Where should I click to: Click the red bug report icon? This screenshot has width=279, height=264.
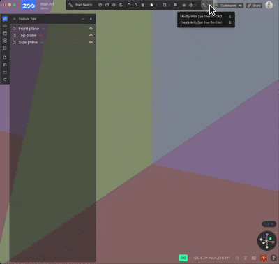(x=264, y=258)
